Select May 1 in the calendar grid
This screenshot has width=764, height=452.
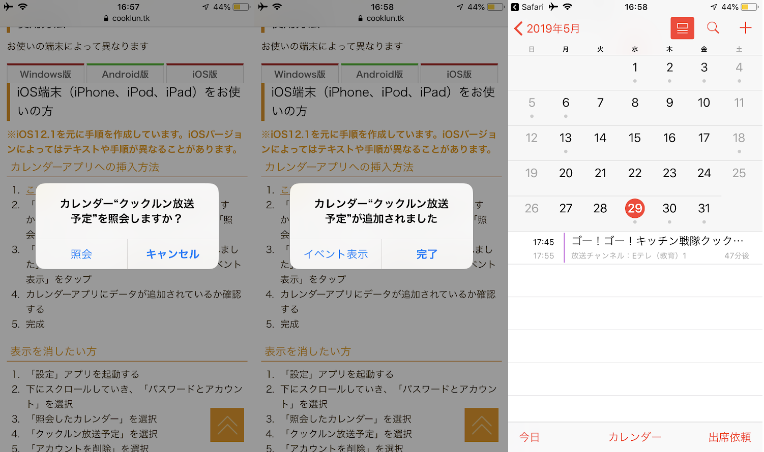(x=635, y=68)
